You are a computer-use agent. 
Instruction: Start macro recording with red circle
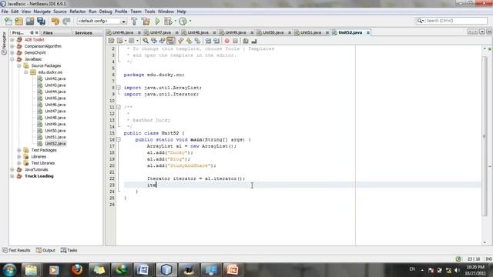[x=226, y=41]
